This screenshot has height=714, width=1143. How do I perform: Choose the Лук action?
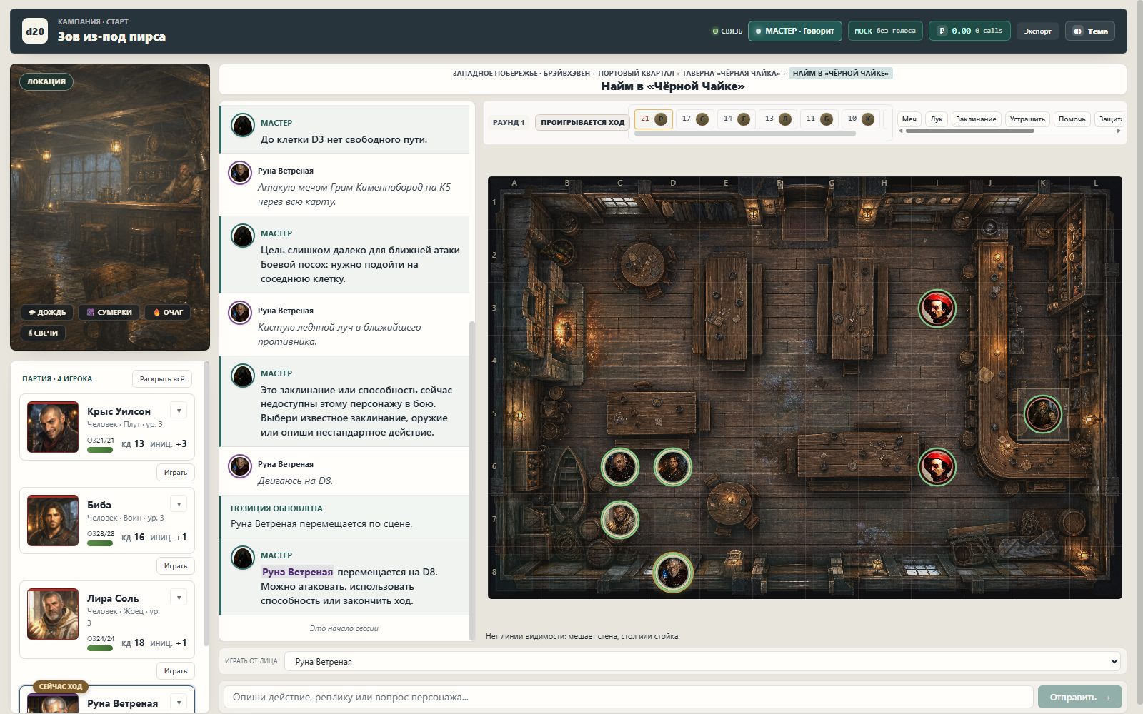tap(937, 119)
